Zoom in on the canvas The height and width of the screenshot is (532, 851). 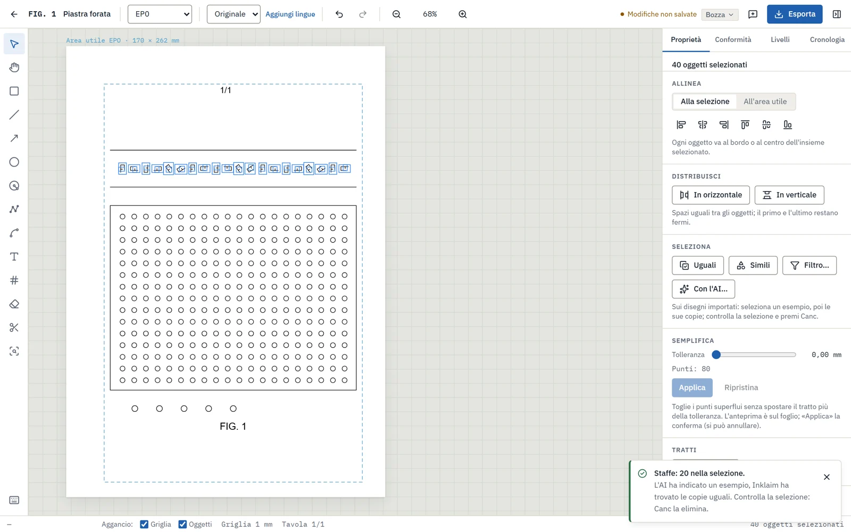(x=463, y=14)
